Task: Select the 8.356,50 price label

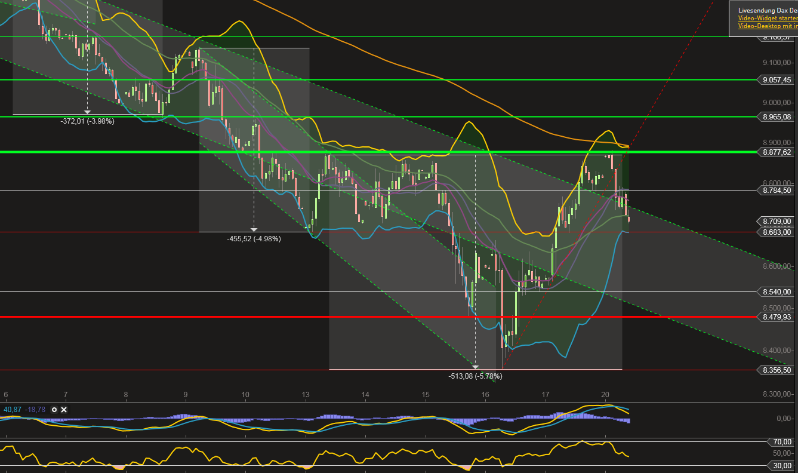Action: point(777,370)
